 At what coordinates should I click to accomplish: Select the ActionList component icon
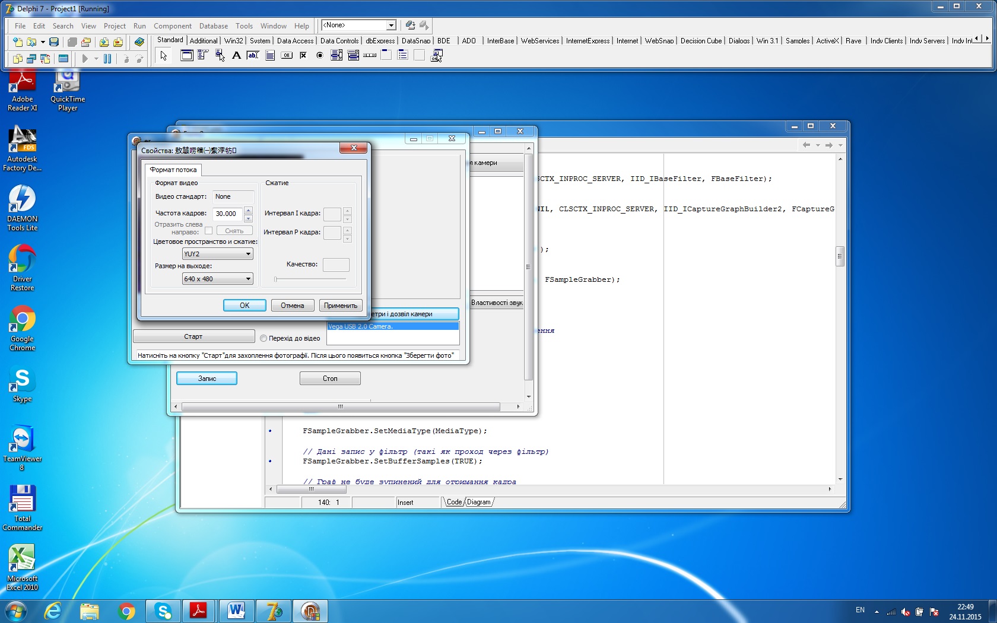tap(437, 56)
